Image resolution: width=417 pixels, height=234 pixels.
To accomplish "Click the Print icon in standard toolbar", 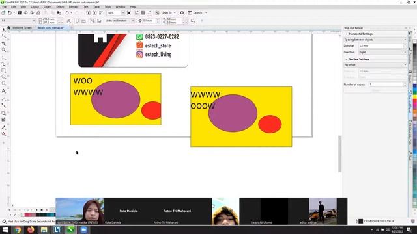I will (38, 13).
